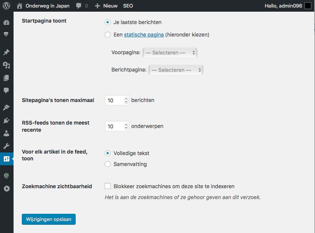
Task: Open the Media library sidebar icon
Action: click(x=6, y=65)
